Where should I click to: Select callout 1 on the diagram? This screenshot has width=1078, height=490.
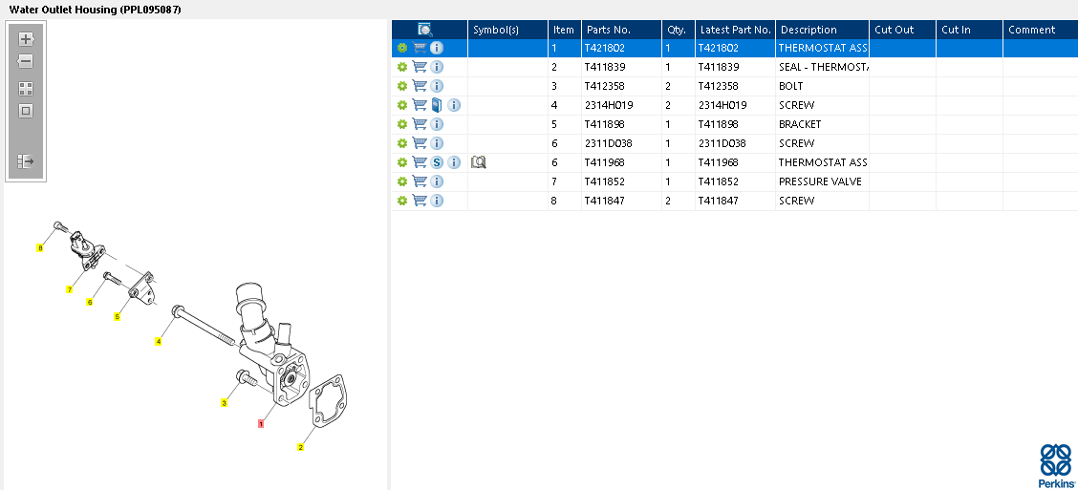pyautogui.click(x=261, y=424)
